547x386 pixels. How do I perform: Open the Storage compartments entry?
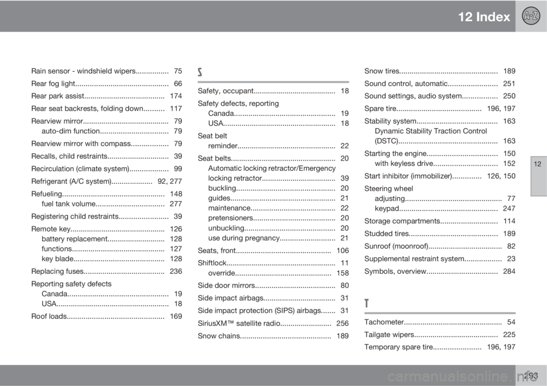click(402, 220)
